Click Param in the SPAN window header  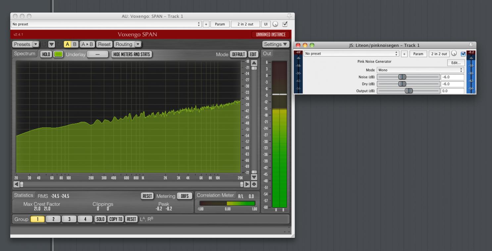coord(220,24)
